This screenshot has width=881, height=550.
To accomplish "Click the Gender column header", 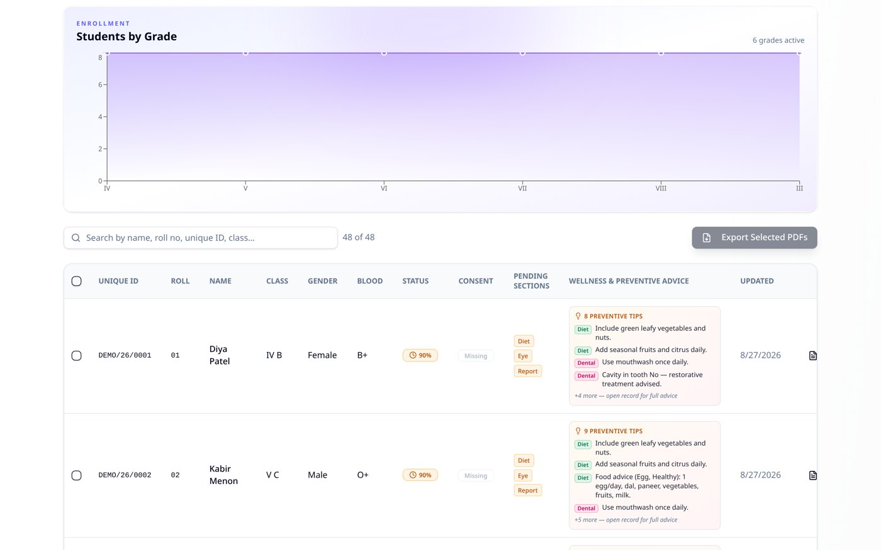I will (322, 281).
